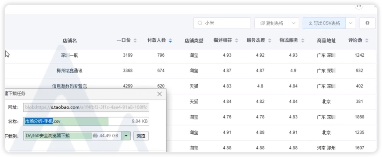The image size is (382, 157).
Task: Click the 评论数 value 932
Action: point(359,71)
